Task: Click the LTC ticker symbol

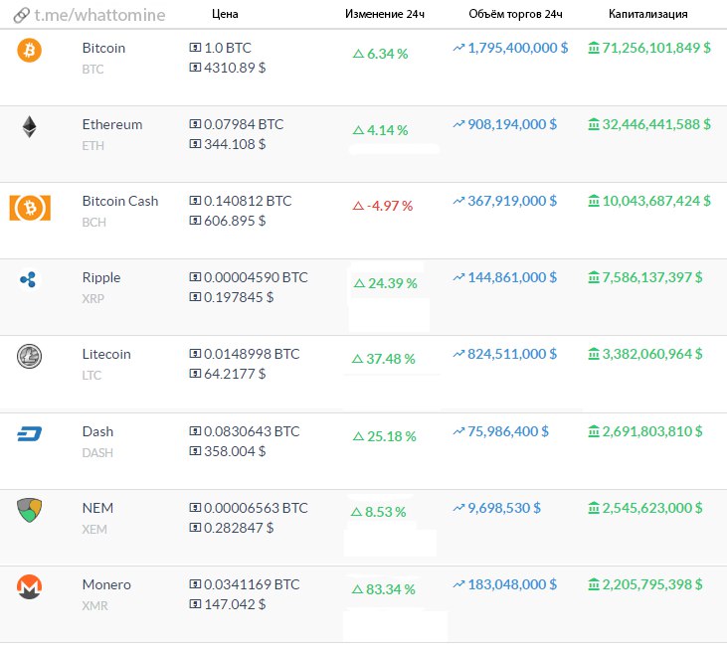Action: point(91,375)
